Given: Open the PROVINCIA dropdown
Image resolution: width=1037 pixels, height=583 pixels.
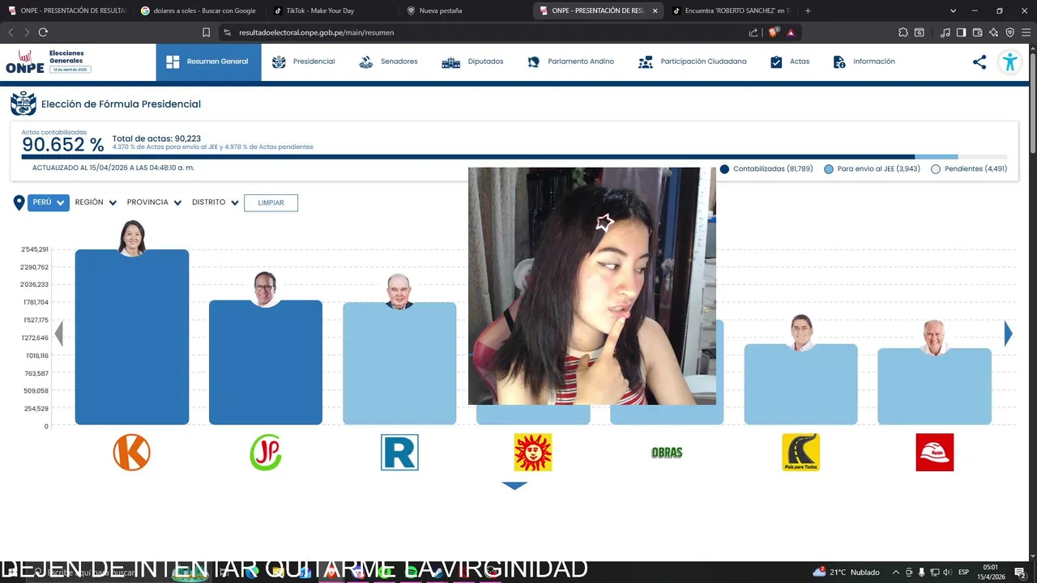Looking at the screenshot, I should 154,202.
